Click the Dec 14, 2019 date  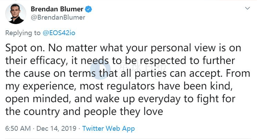click(x=56, y=129)
